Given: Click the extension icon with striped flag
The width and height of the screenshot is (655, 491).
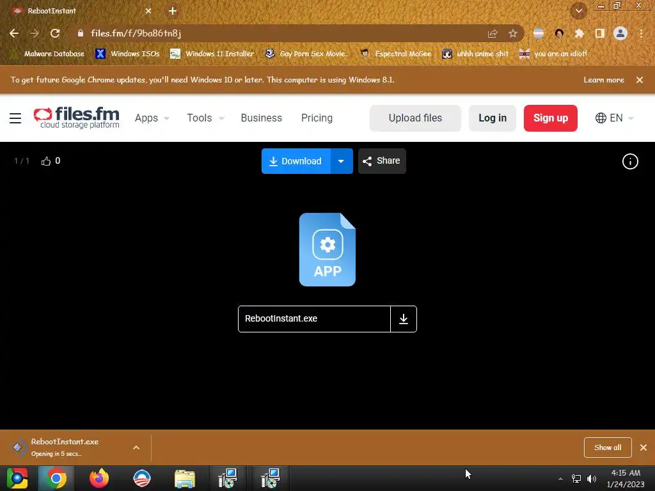Looking at the screenshot, I should [x=539, y=33].
